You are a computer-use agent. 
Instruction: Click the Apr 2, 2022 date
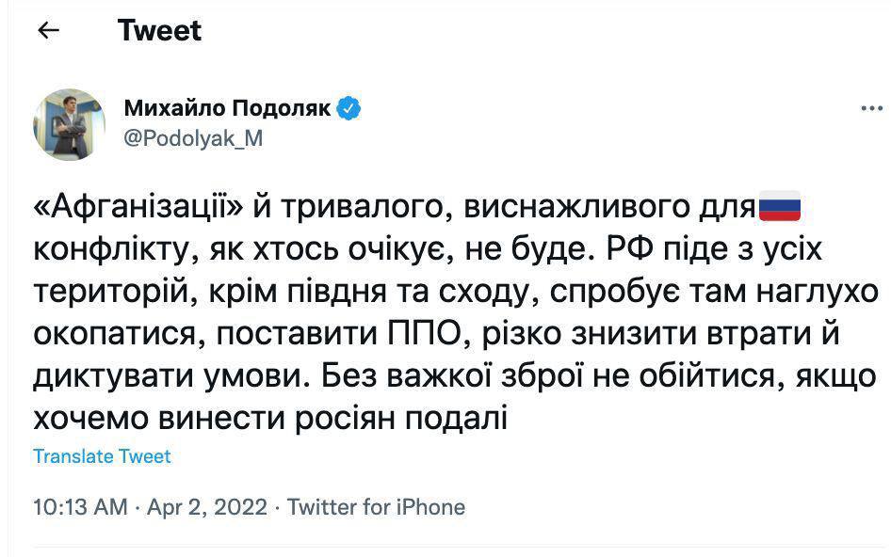point(204,506)
